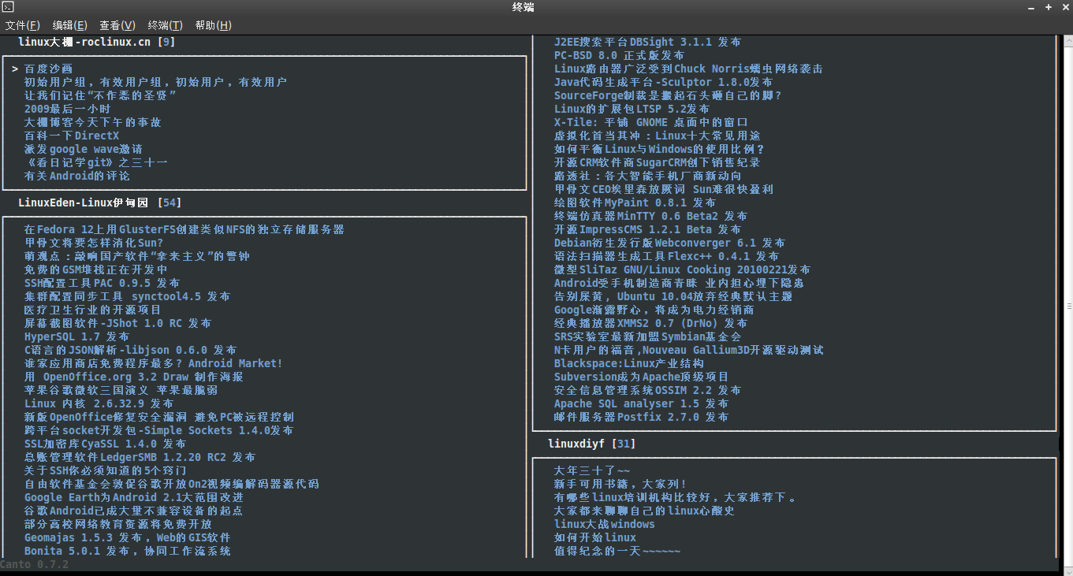This screenshot has height=576, width=1073.
Task: Select the story 用 OpenOffice.org 3.2 Draw 制作海报
Action: 133,377
